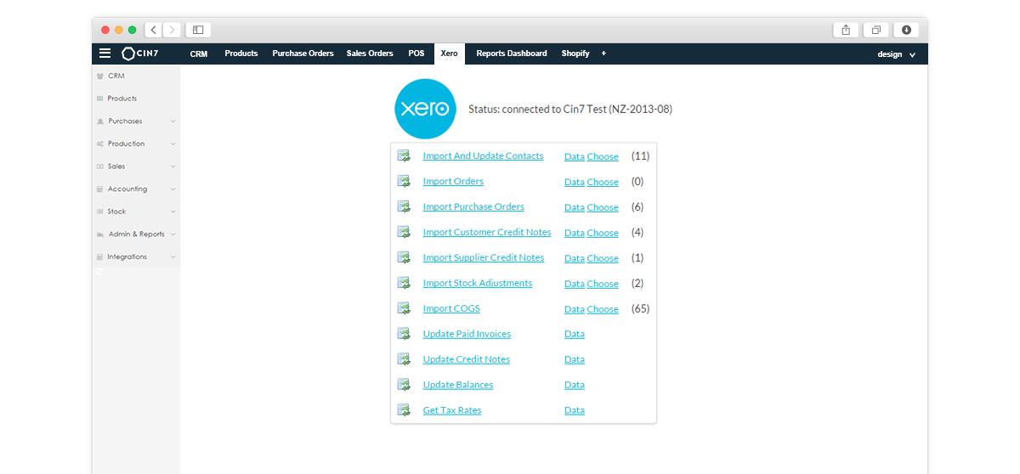The width and height of the screenshot is (1020, 474).
Task: Click the Import Orders link
Action: (x=453, y=182)
